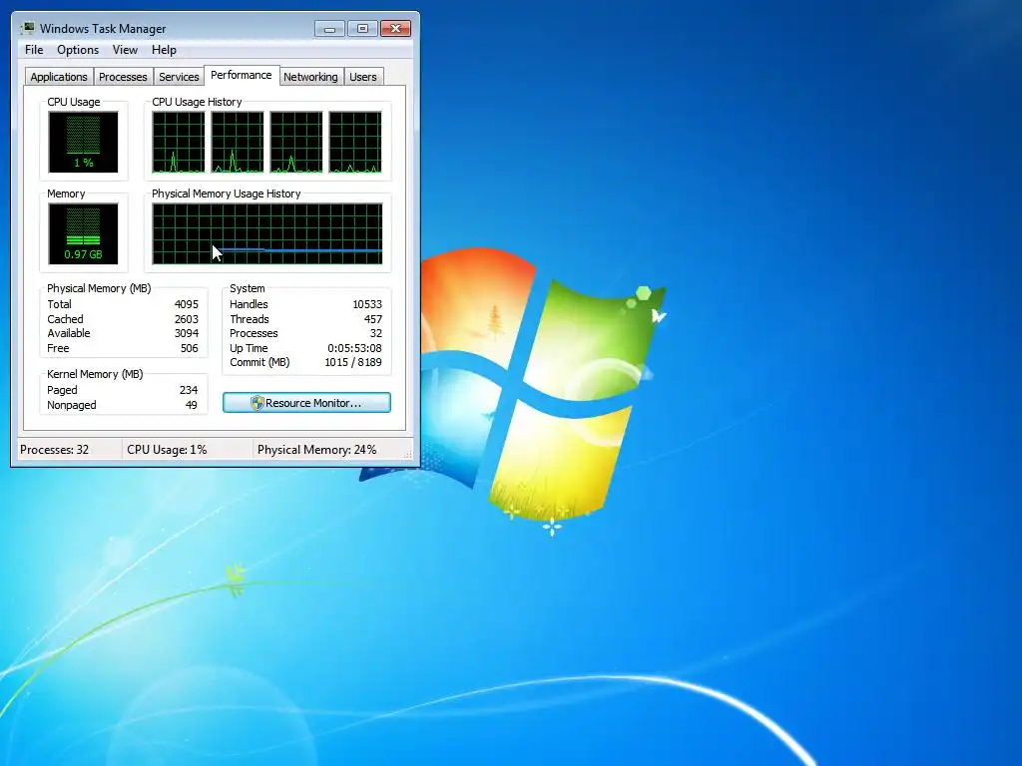1022x766 pixels.
Task: Minimize the Task Manager window
Action: [329, 28]
